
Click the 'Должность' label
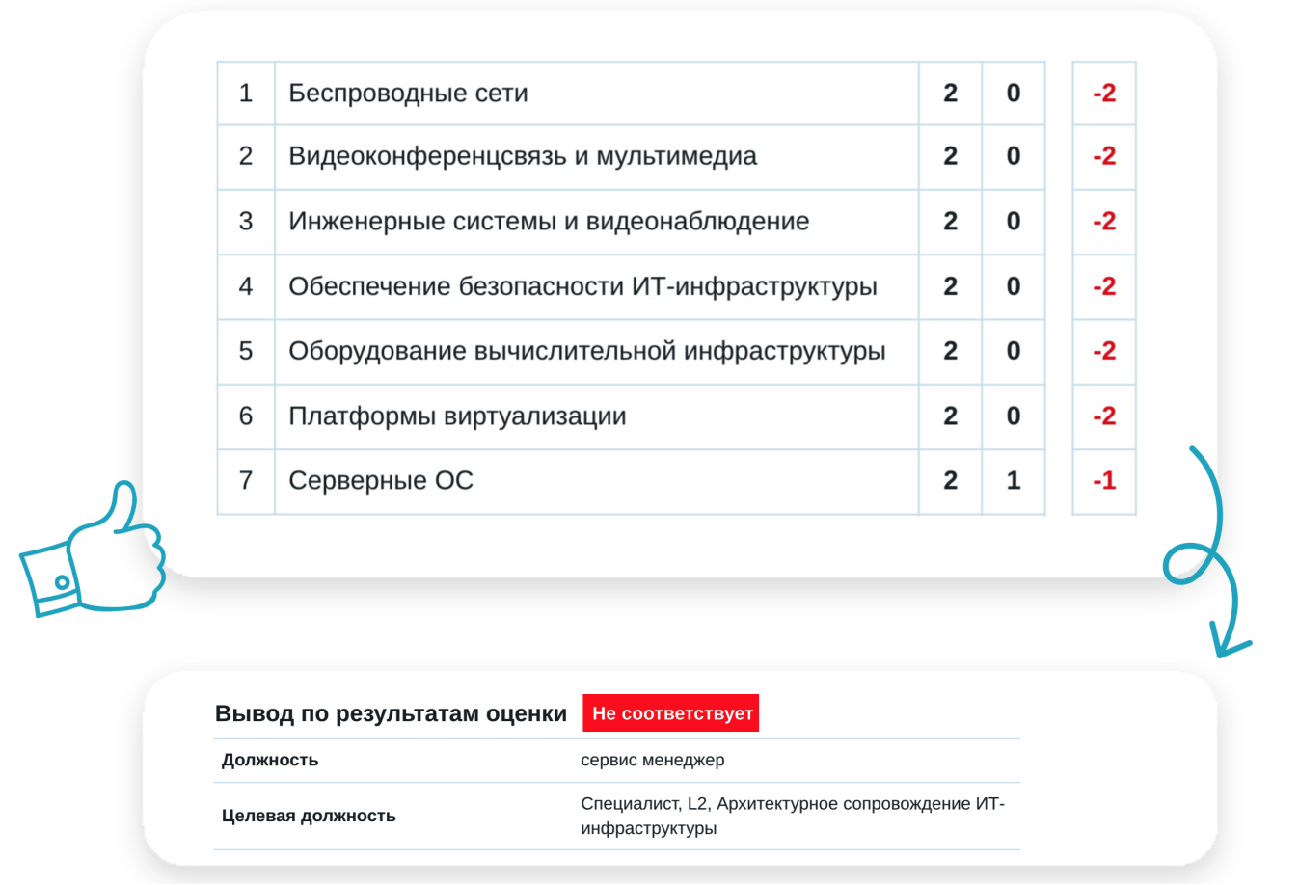[270, 760]
